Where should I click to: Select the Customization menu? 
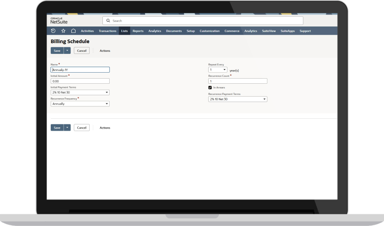209,31
